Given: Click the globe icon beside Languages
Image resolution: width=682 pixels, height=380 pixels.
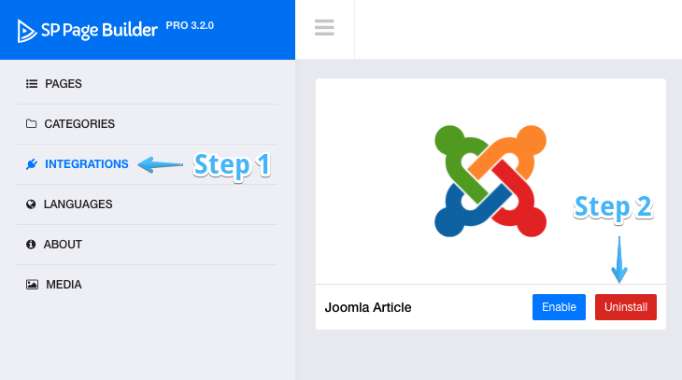Looking at the screenshot, I should click(31, 204).
